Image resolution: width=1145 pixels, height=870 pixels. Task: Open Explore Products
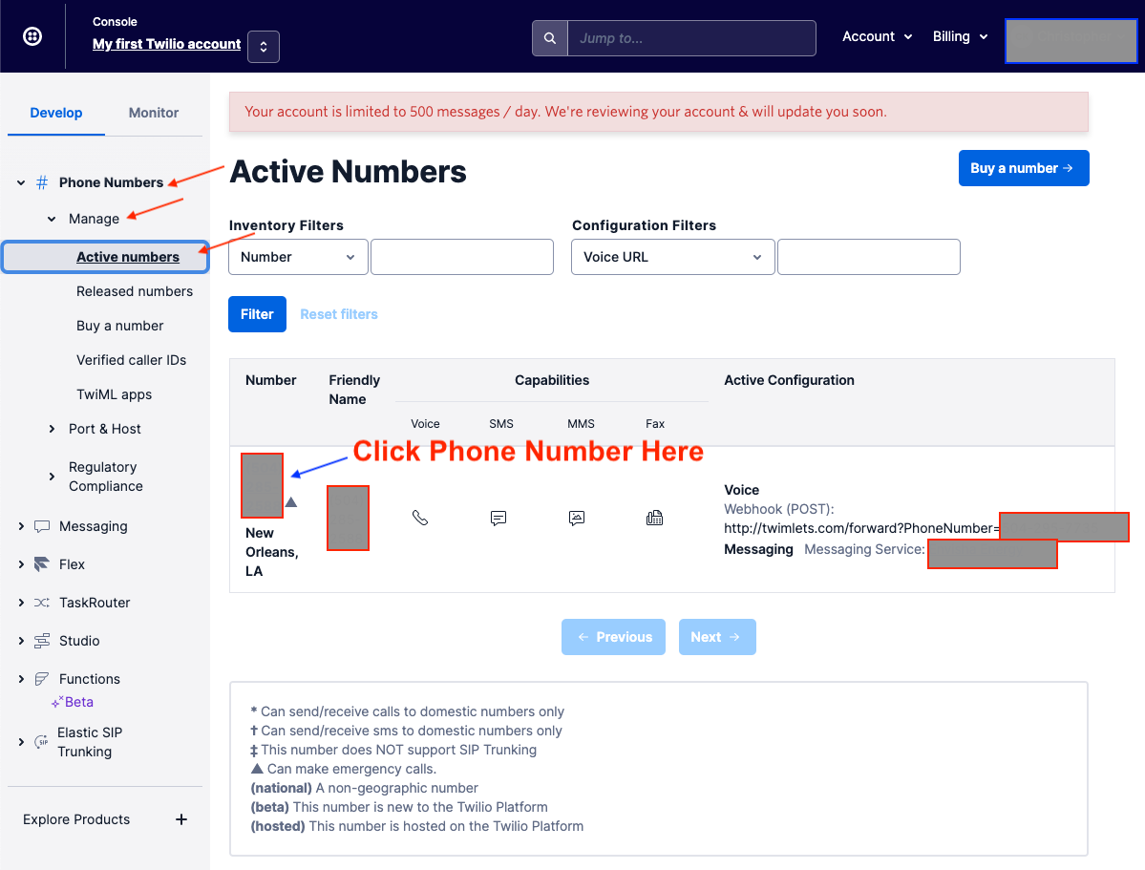(76, 819)
